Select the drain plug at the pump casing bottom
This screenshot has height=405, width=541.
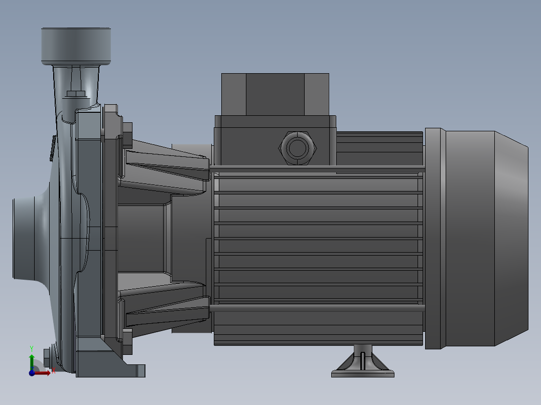tap(47, 358)
